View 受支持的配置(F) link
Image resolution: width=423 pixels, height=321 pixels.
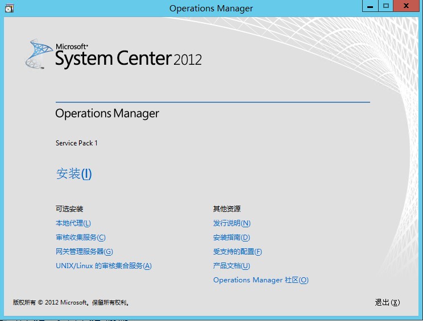tap(238, 252)
